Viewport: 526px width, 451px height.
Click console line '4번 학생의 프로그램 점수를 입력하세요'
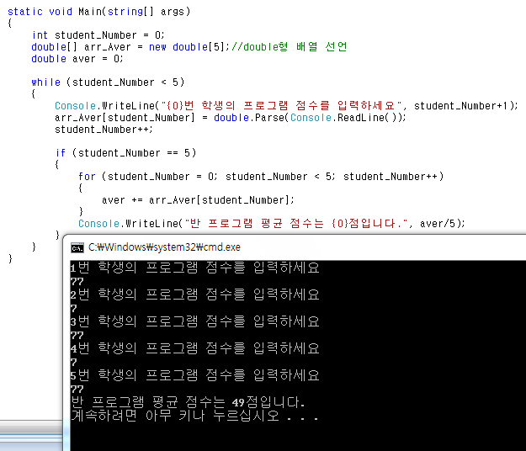[194, 348]
